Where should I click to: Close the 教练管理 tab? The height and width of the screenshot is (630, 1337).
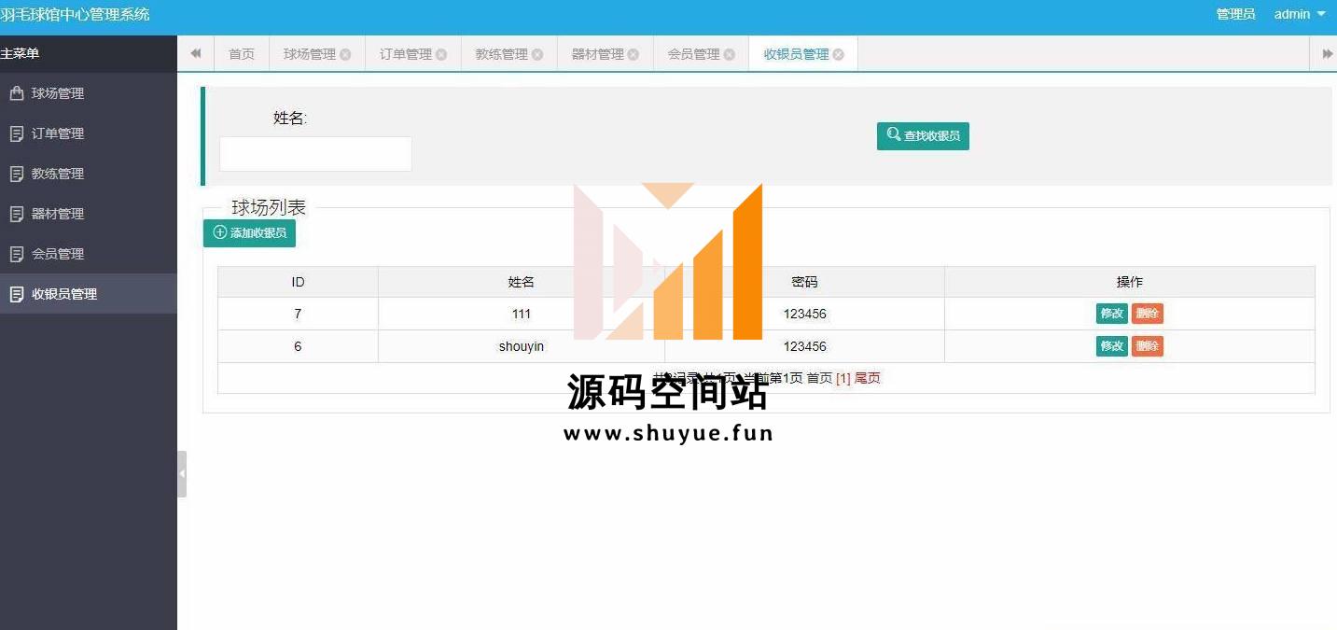click(x=537, y=55)
